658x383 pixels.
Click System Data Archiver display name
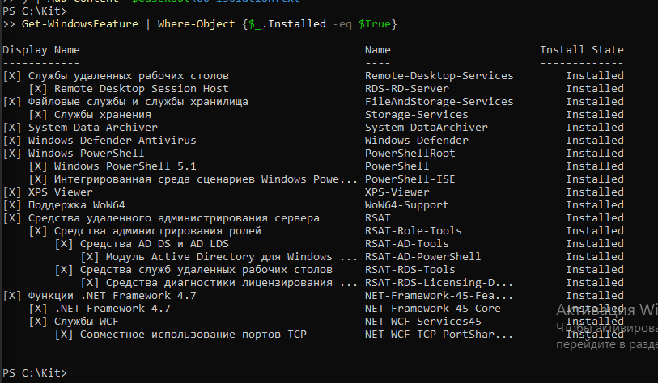coord(93,128)
